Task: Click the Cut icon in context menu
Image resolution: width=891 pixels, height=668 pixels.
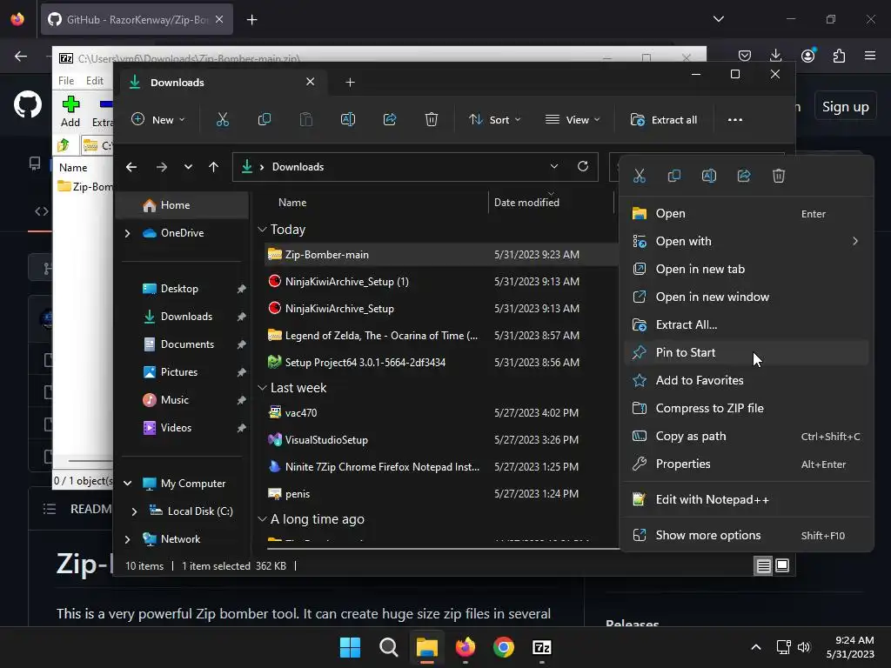Action: click(640, 176)
